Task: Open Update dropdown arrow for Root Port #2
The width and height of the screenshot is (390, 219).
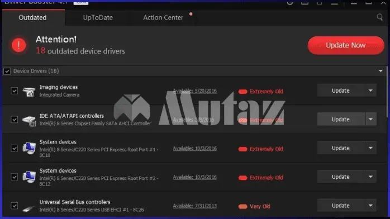Action: coord(370,177)
